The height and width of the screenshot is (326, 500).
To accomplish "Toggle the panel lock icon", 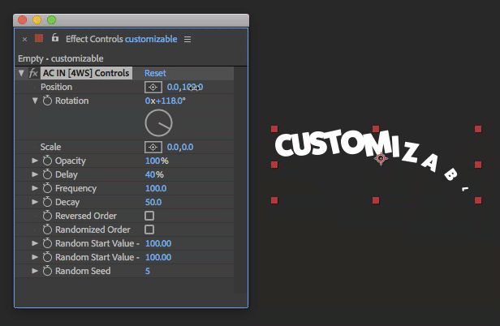I will pos(55,38).
